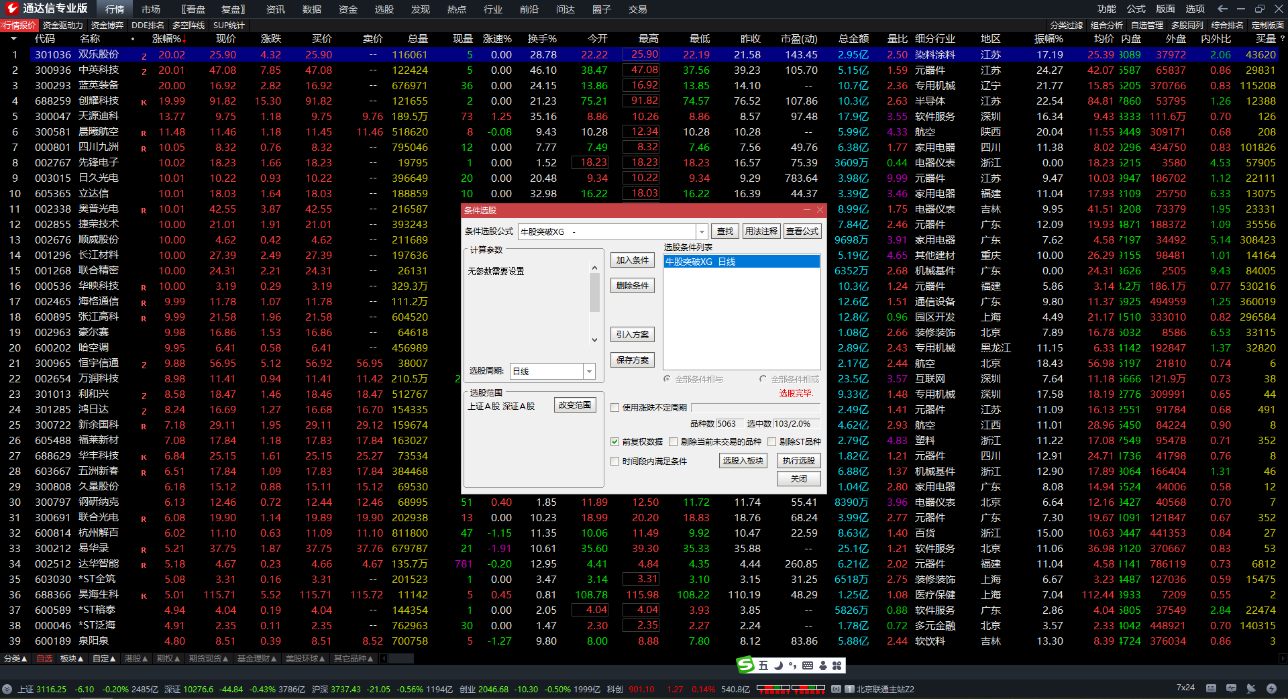Click the Sogou user account icon
1288x699 pixels.
click(x=822, y=665)
